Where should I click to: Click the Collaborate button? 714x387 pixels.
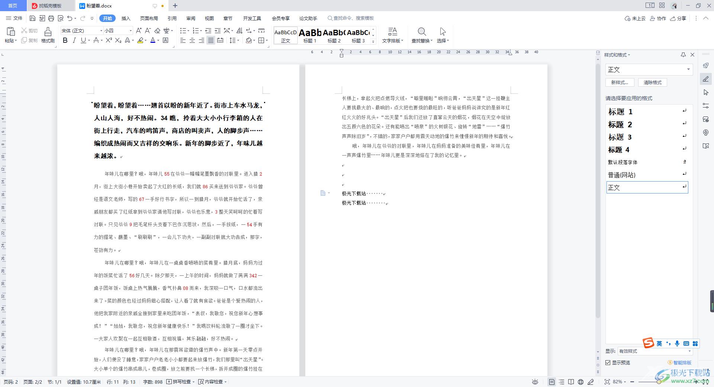[x=658, y=18]
